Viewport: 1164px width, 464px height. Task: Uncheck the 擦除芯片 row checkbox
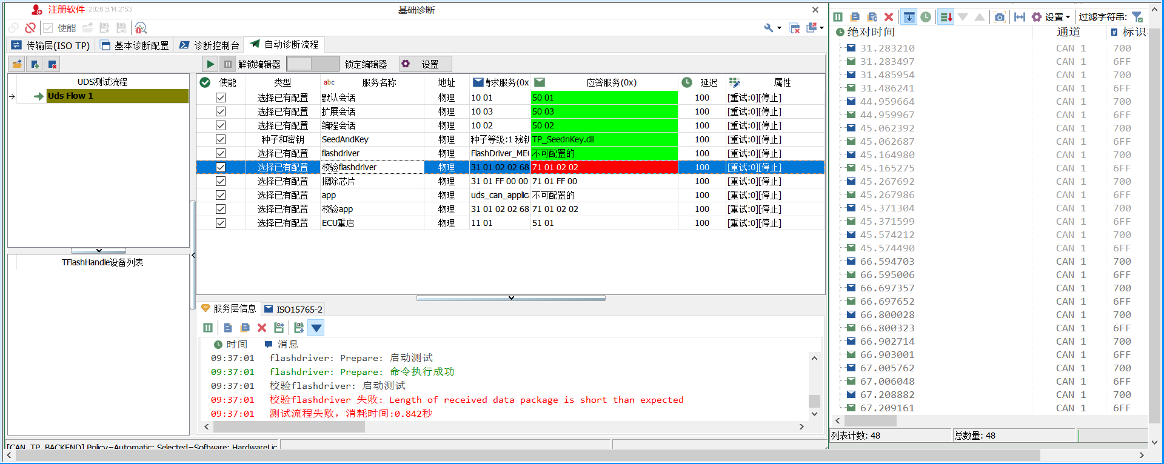coord(221,181)
